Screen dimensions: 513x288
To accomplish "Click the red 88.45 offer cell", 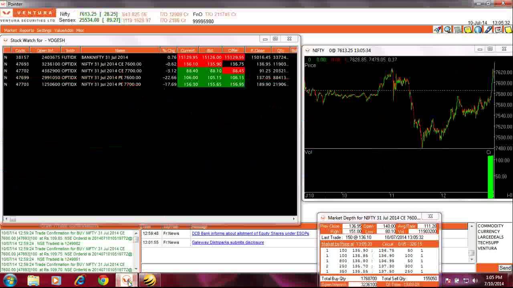I will click(233, 71).
